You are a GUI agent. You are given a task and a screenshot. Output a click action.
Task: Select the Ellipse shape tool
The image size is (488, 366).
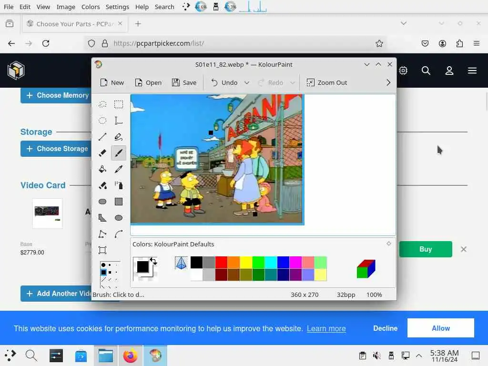click(119, 218)
